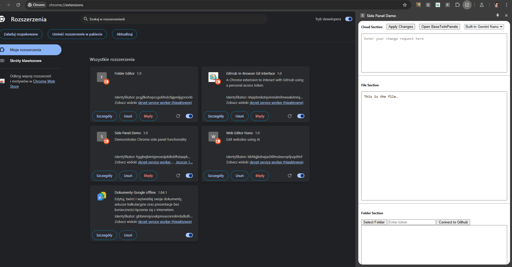Click Usuń on the Side Panel Demo card
The height and width of the screenshot is (267, 512).
click(x=128, y=176)
